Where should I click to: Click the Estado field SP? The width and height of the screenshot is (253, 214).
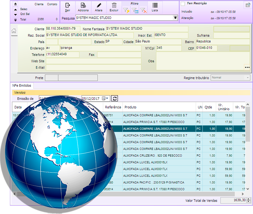pos(114,42)
